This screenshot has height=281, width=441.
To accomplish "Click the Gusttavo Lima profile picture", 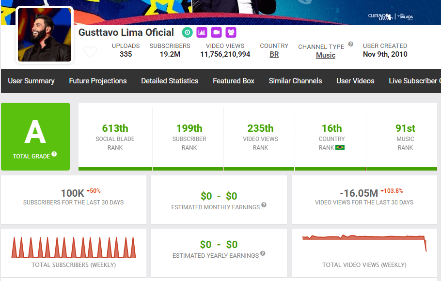I will coord(45,34).
